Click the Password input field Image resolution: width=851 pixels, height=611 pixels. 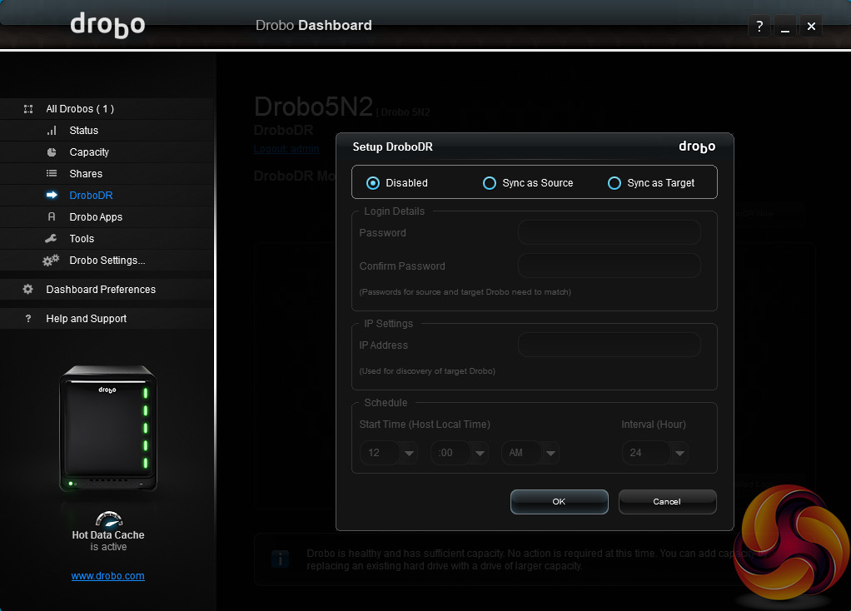(x=609, y=233)
